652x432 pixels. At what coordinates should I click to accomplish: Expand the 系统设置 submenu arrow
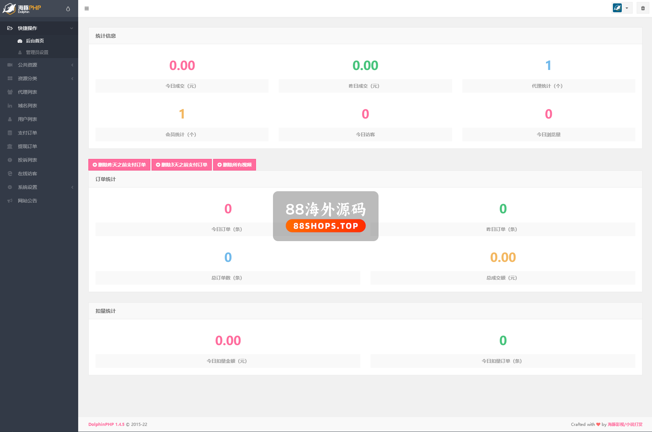72,187
